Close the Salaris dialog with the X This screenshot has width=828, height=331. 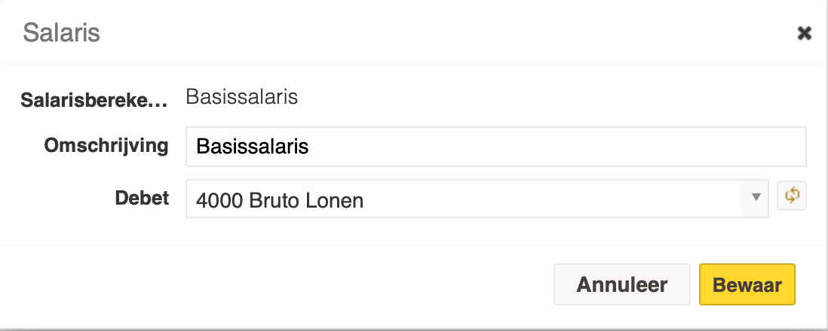tap(804, 34)
